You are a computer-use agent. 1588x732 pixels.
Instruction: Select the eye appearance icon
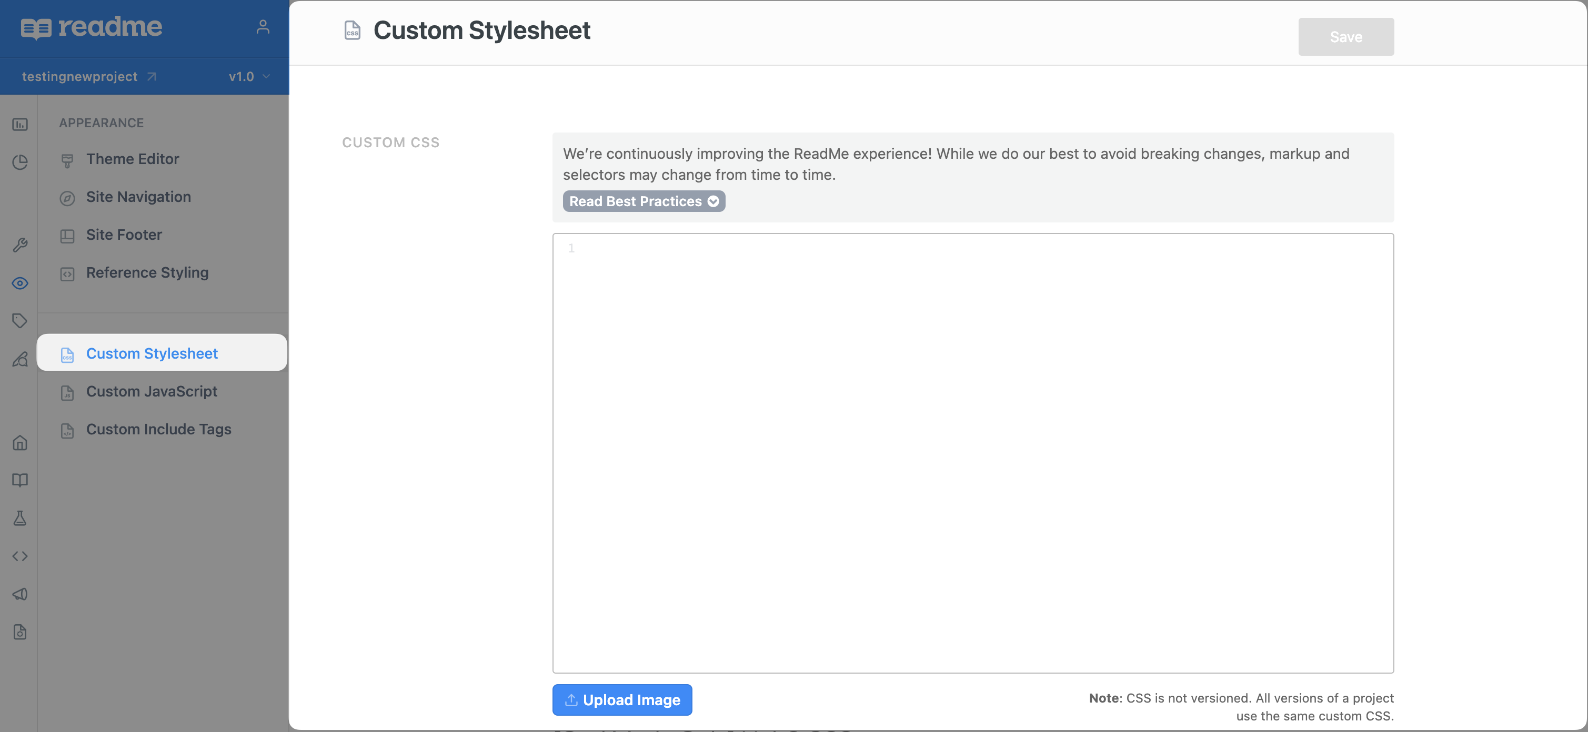tap(19, 283)
